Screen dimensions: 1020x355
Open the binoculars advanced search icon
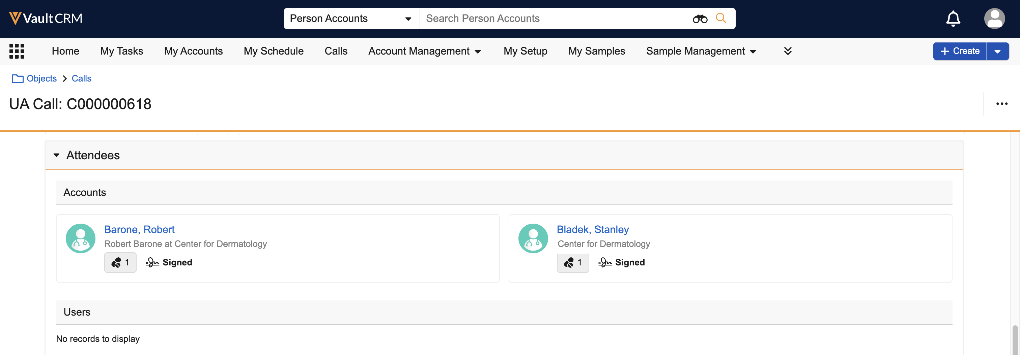699,19
